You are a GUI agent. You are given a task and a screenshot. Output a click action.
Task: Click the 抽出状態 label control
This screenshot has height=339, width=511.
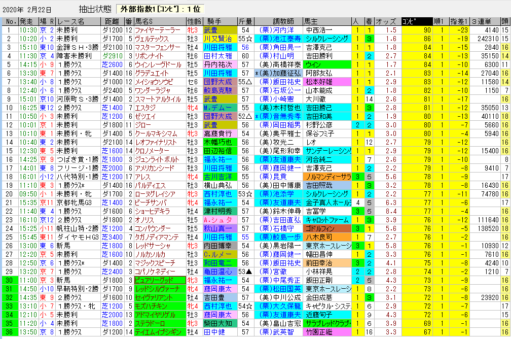[x=96, y=8]
